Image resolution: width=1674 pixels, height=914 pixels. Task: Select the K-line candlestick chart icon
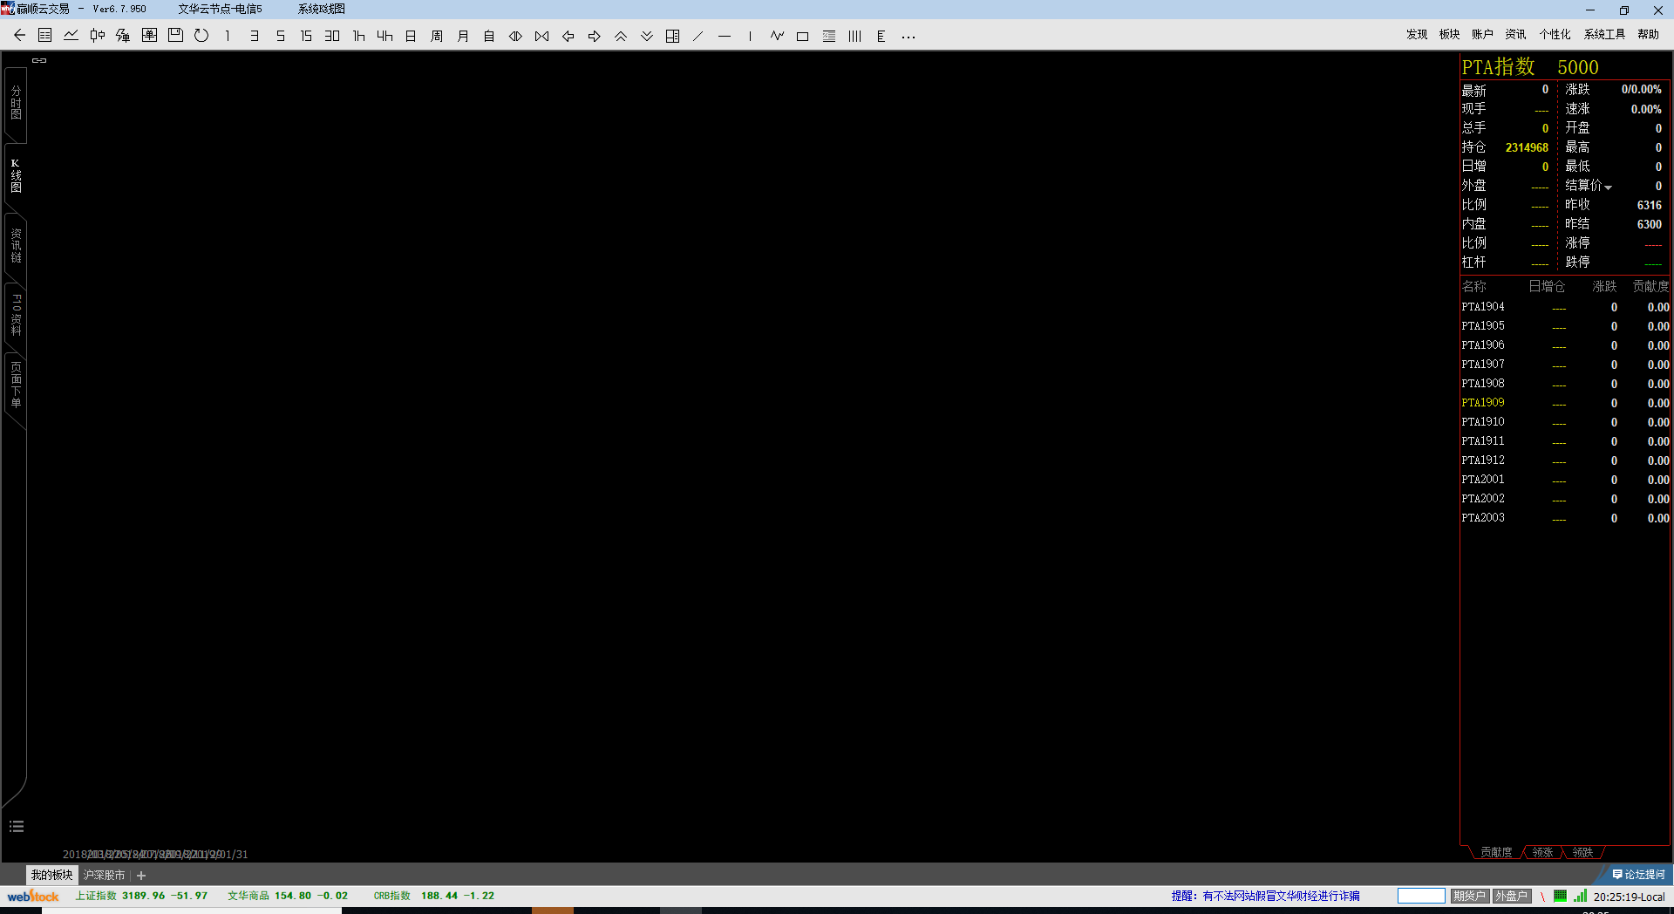98,36
